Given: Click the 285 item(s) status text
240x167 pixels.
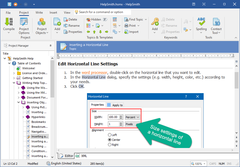Looking at the screenshot, I should click(x=97, y=164).
